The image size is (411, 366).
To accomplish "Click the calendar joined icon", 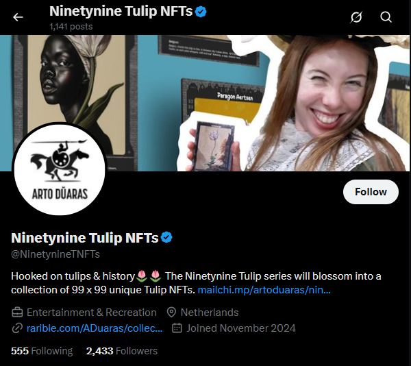I will 177,328.
